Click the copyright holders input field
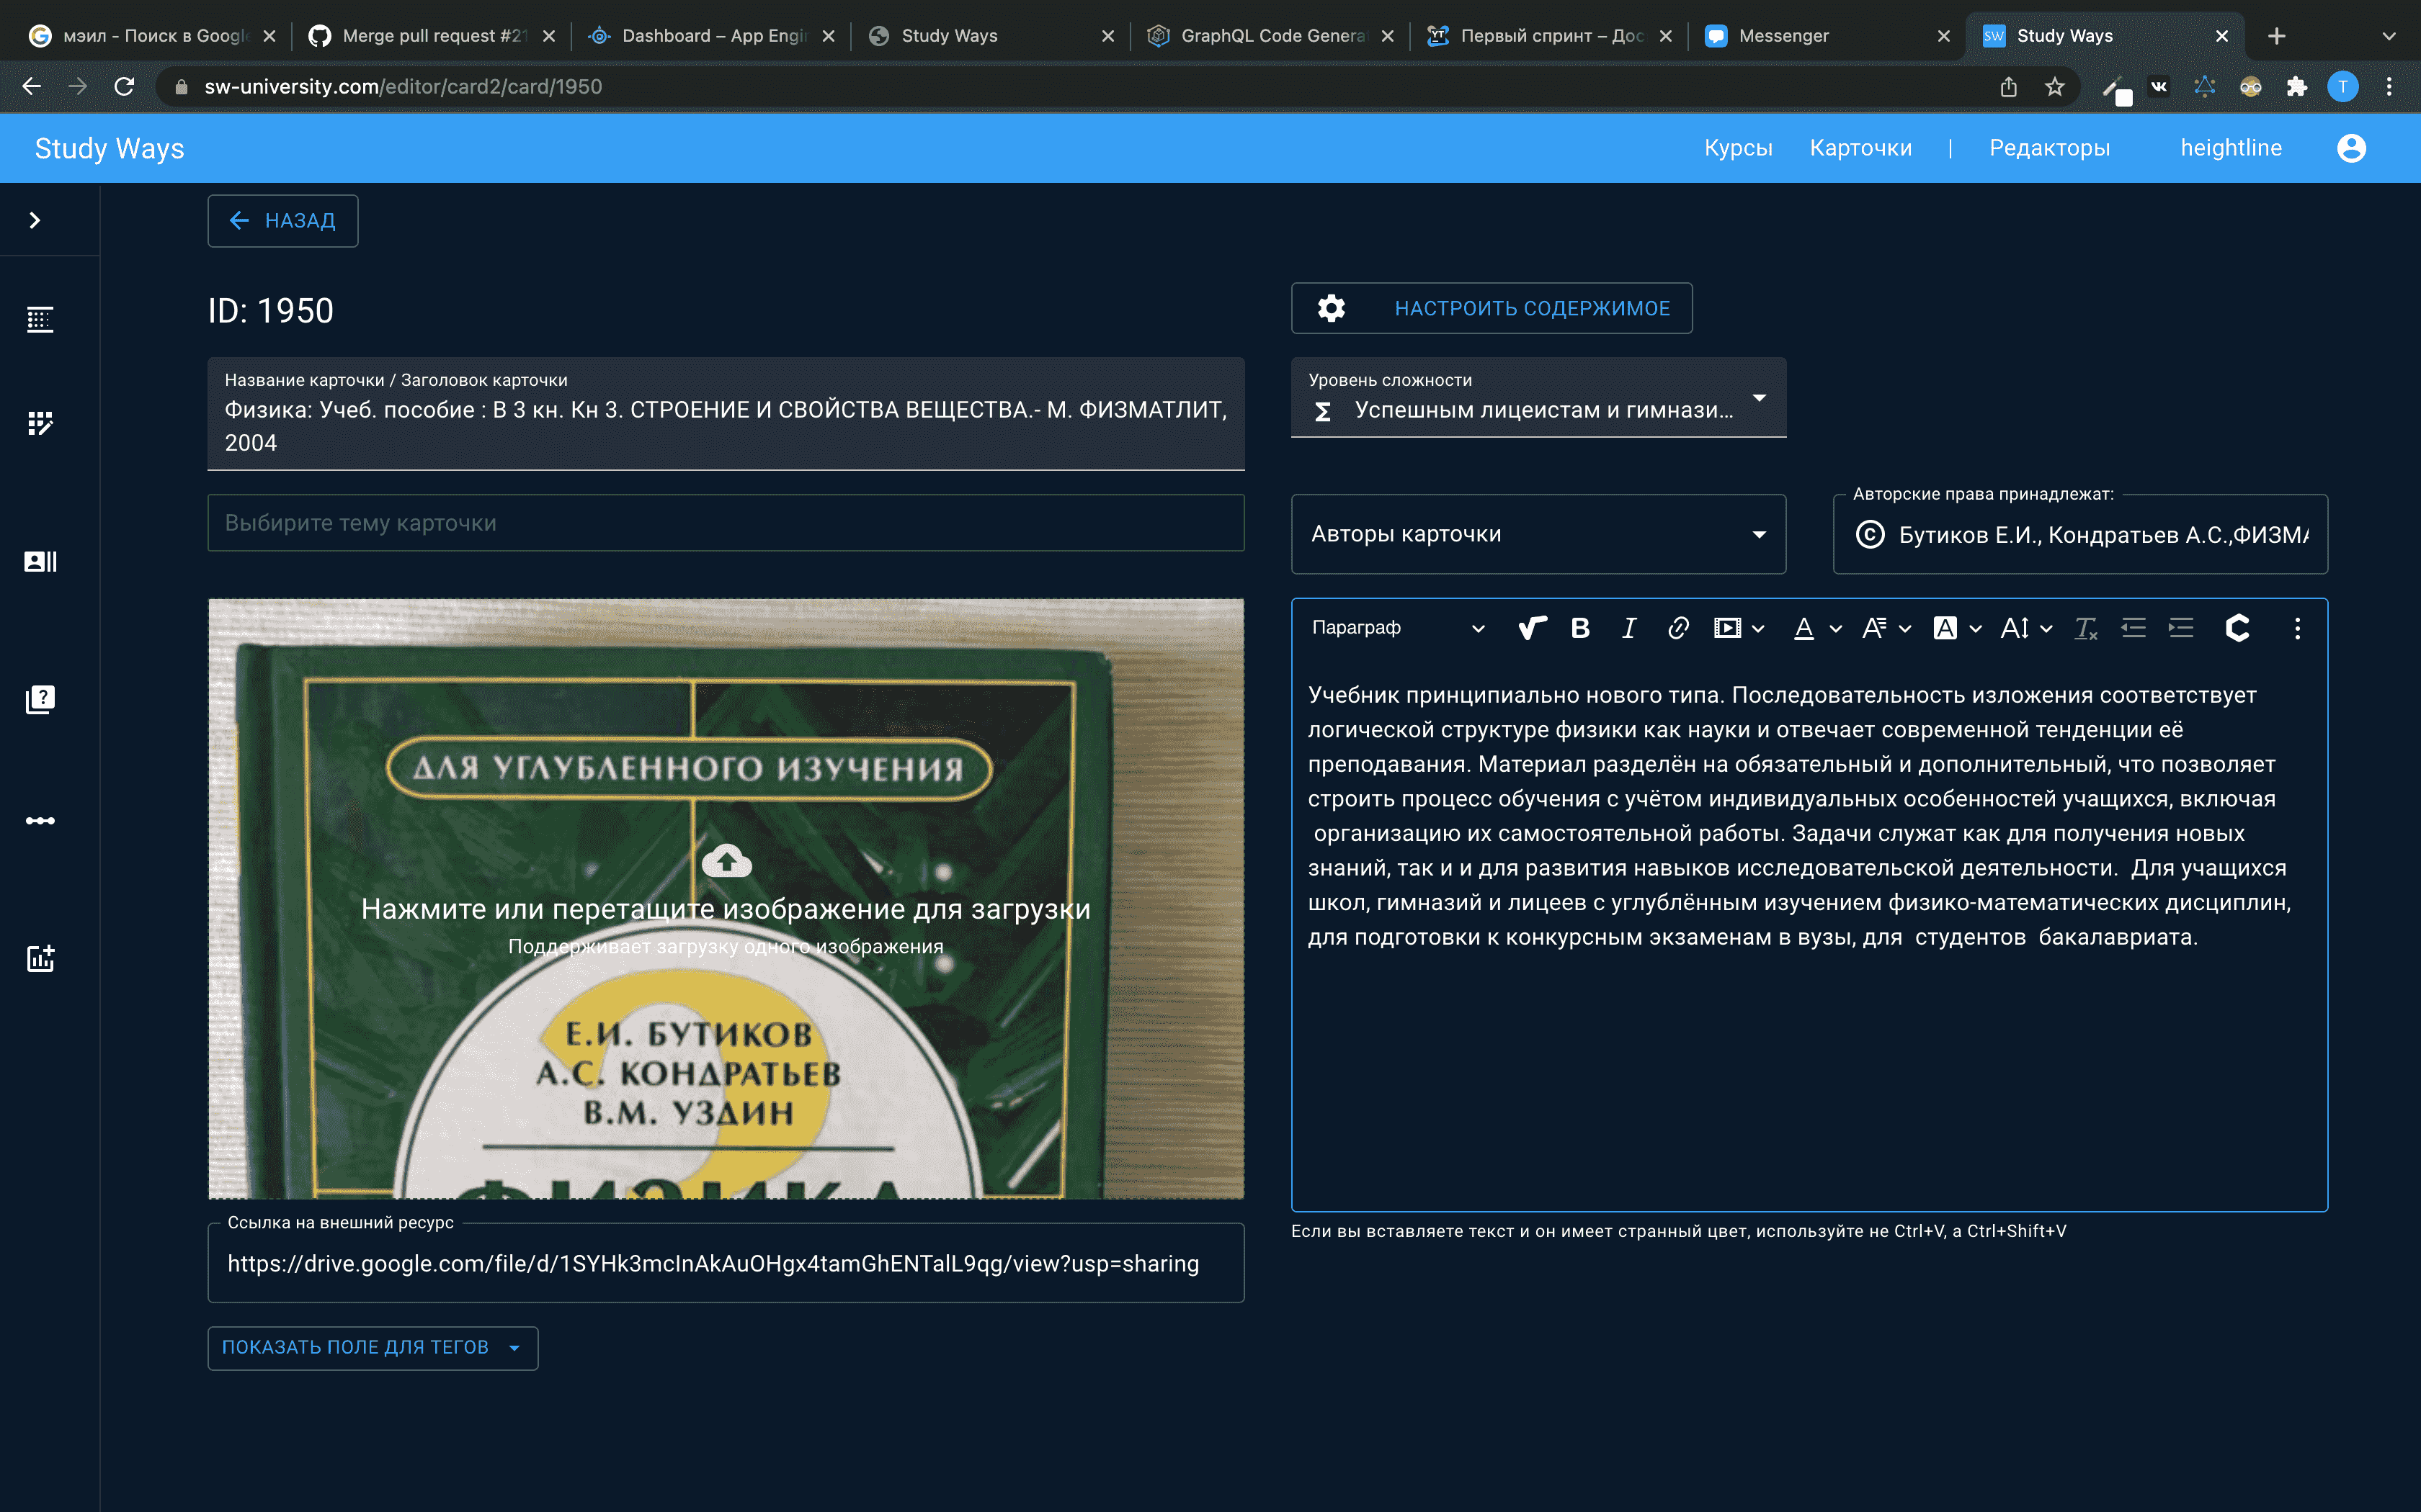Screen dimensions: 2421x1512 pyautogui.click(x=2080, y=535)
